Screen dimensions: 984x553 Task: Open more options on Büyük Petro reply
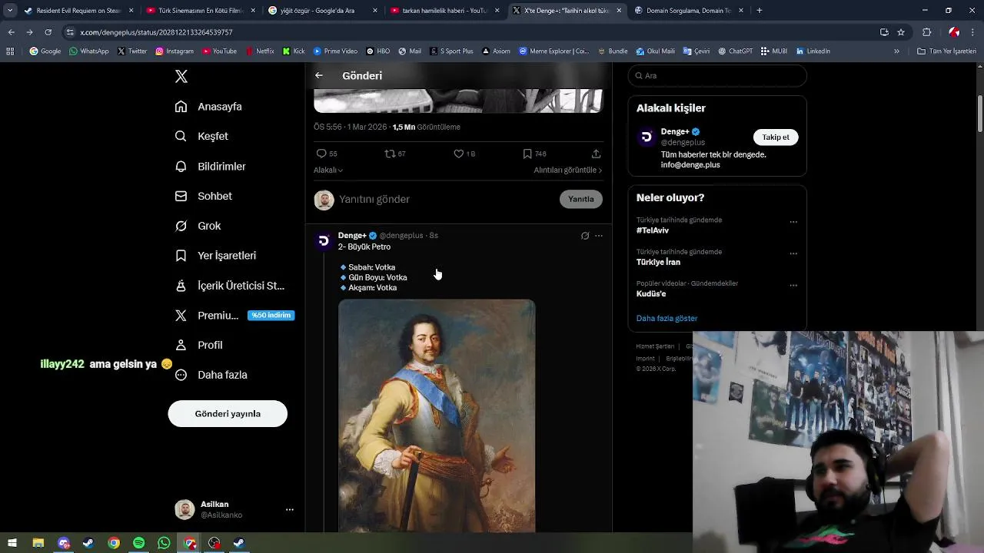599,236
